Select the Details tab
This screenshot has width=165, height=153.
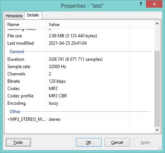33,15
